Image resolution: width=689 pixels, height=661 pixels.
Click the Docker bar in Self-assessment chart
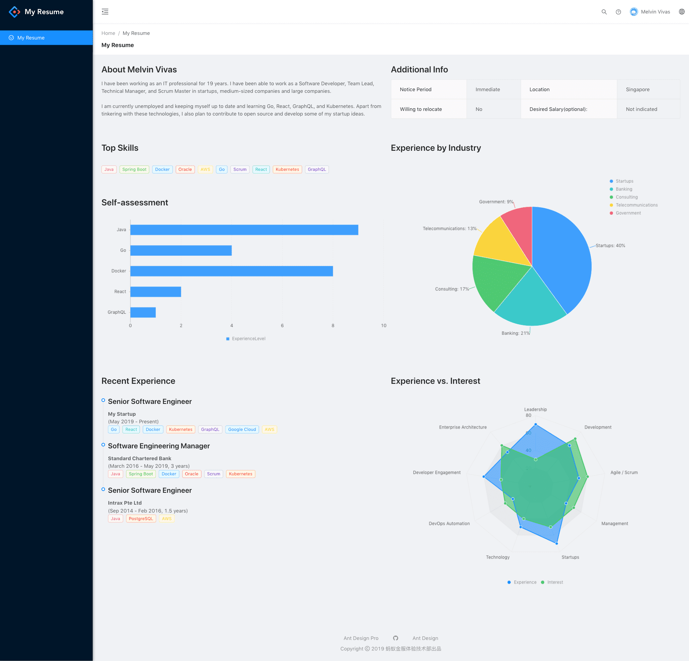[231, 271]
